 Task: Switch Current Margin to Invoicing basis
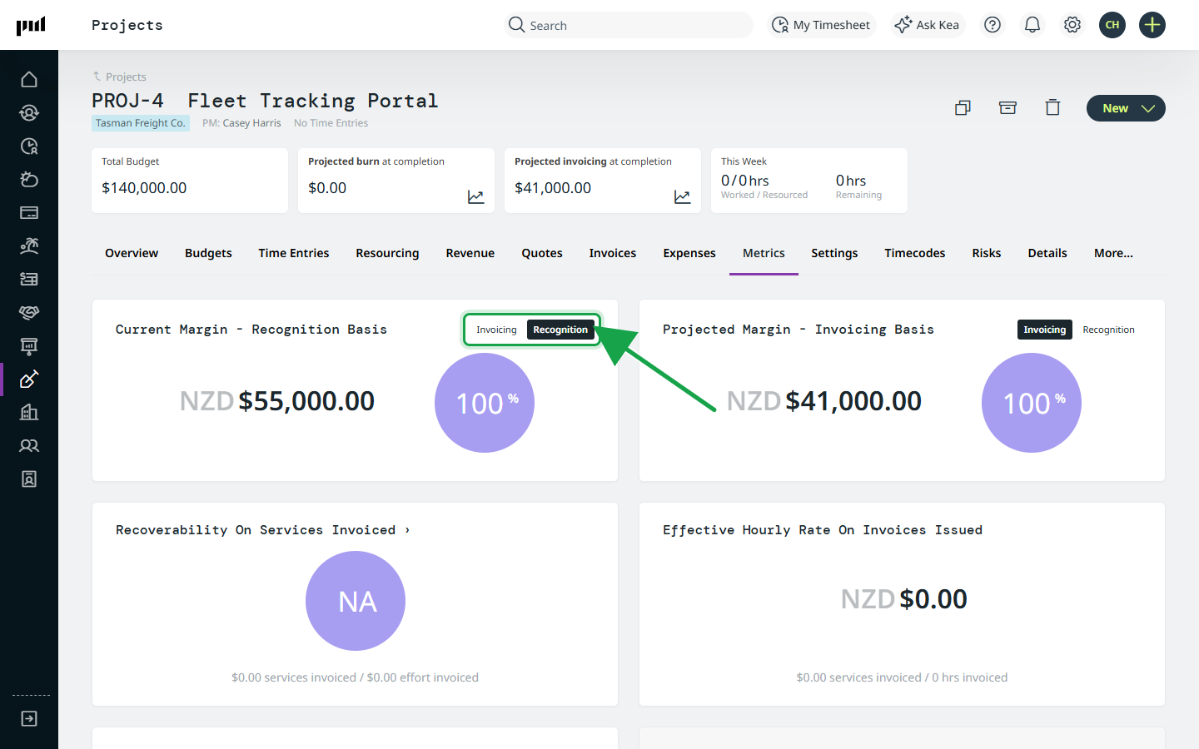pyautogui.click(x=496, y=330)
